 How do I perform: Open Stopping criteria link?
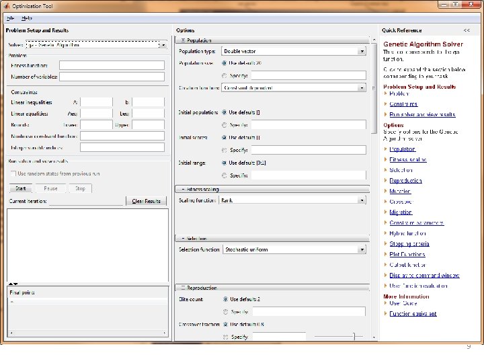(409, 244)
